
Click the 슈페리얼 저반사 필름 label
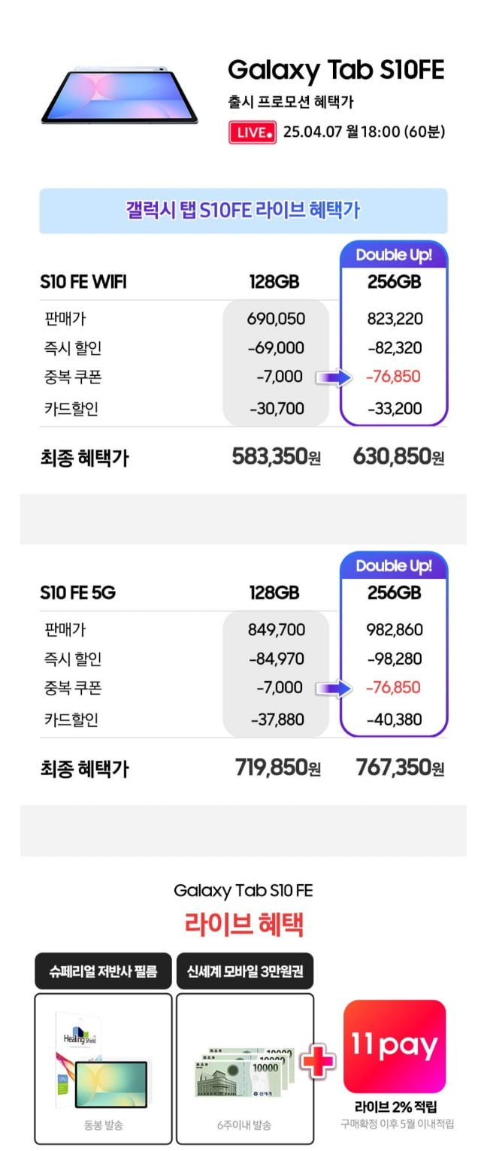click(x=103, y=972)
